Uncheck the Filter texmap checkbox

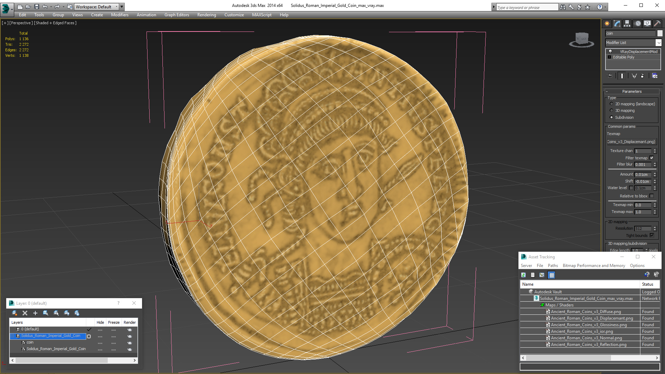click(x=651, y=158)
